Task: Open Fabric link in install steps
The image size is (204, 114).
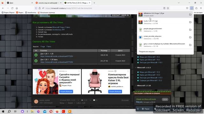Action: 68,27
